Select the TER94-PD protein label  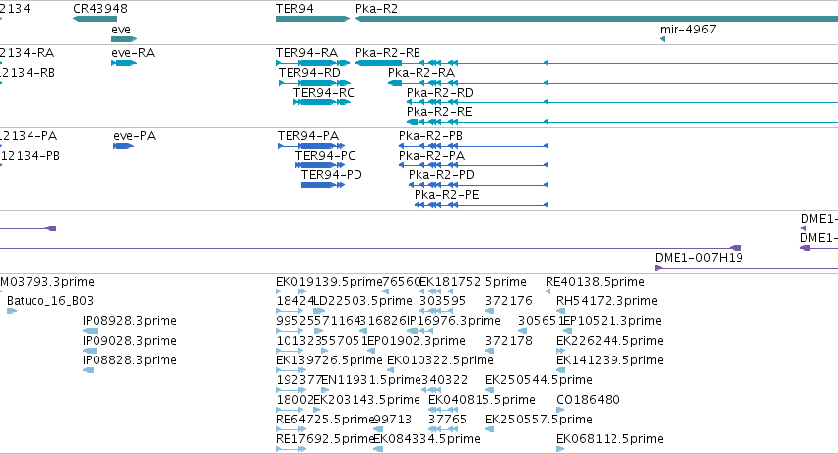tap(331, 175)
